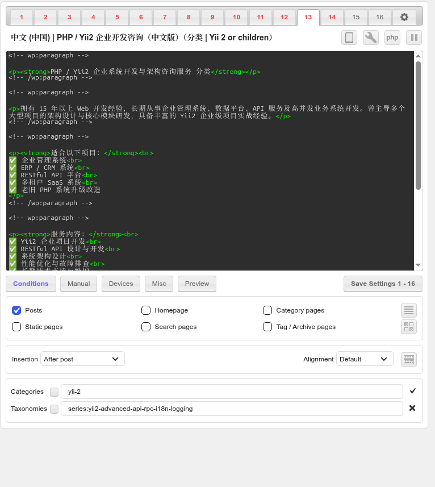Click the Manual button

(78, 284)
